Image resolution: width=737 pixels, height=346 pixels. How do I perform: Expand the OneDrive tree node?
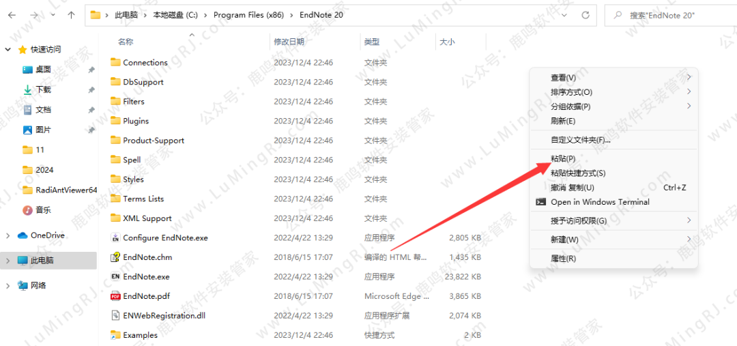pyautogui.click(x=8, y=235)
